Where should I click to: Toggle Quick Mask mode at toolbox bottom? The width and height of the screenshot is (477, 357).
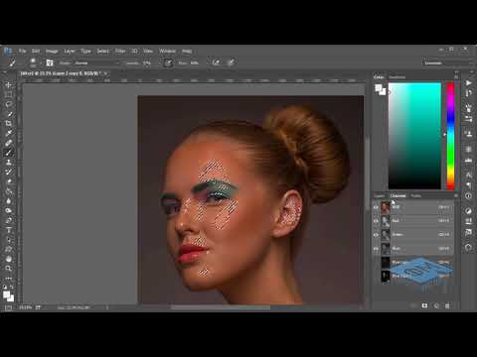tap(8, 307)
